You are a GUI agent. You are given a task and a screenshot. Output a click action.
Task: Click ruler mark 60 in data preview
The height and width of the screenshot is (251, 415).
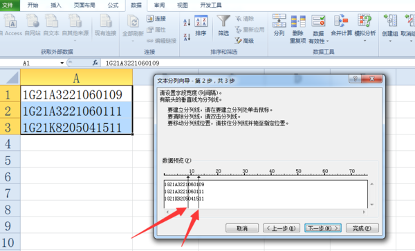pos(325,171)
